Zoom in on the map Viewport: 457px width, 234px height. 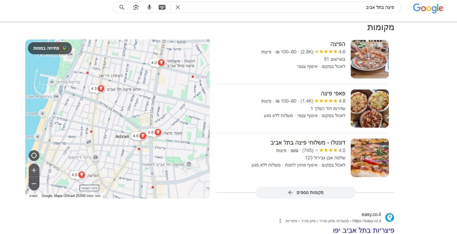(x=34, y=171)
